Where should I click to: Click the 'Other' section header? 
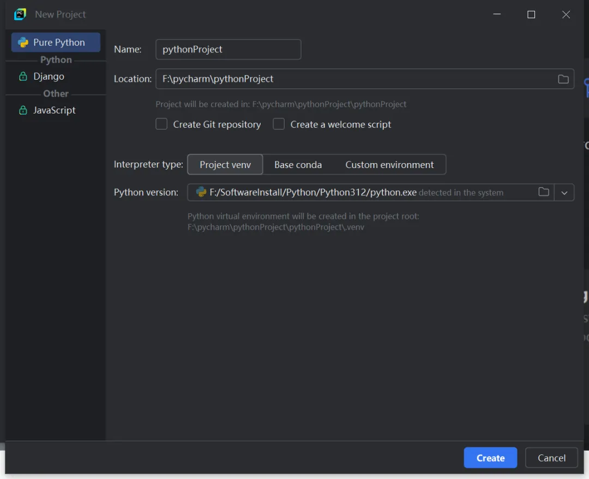coord(56,93)
